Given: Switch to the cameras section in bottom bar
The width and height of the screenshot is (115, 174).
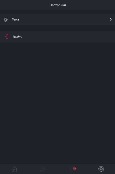Looking at the screenshot, I should [x=43, y=169].
